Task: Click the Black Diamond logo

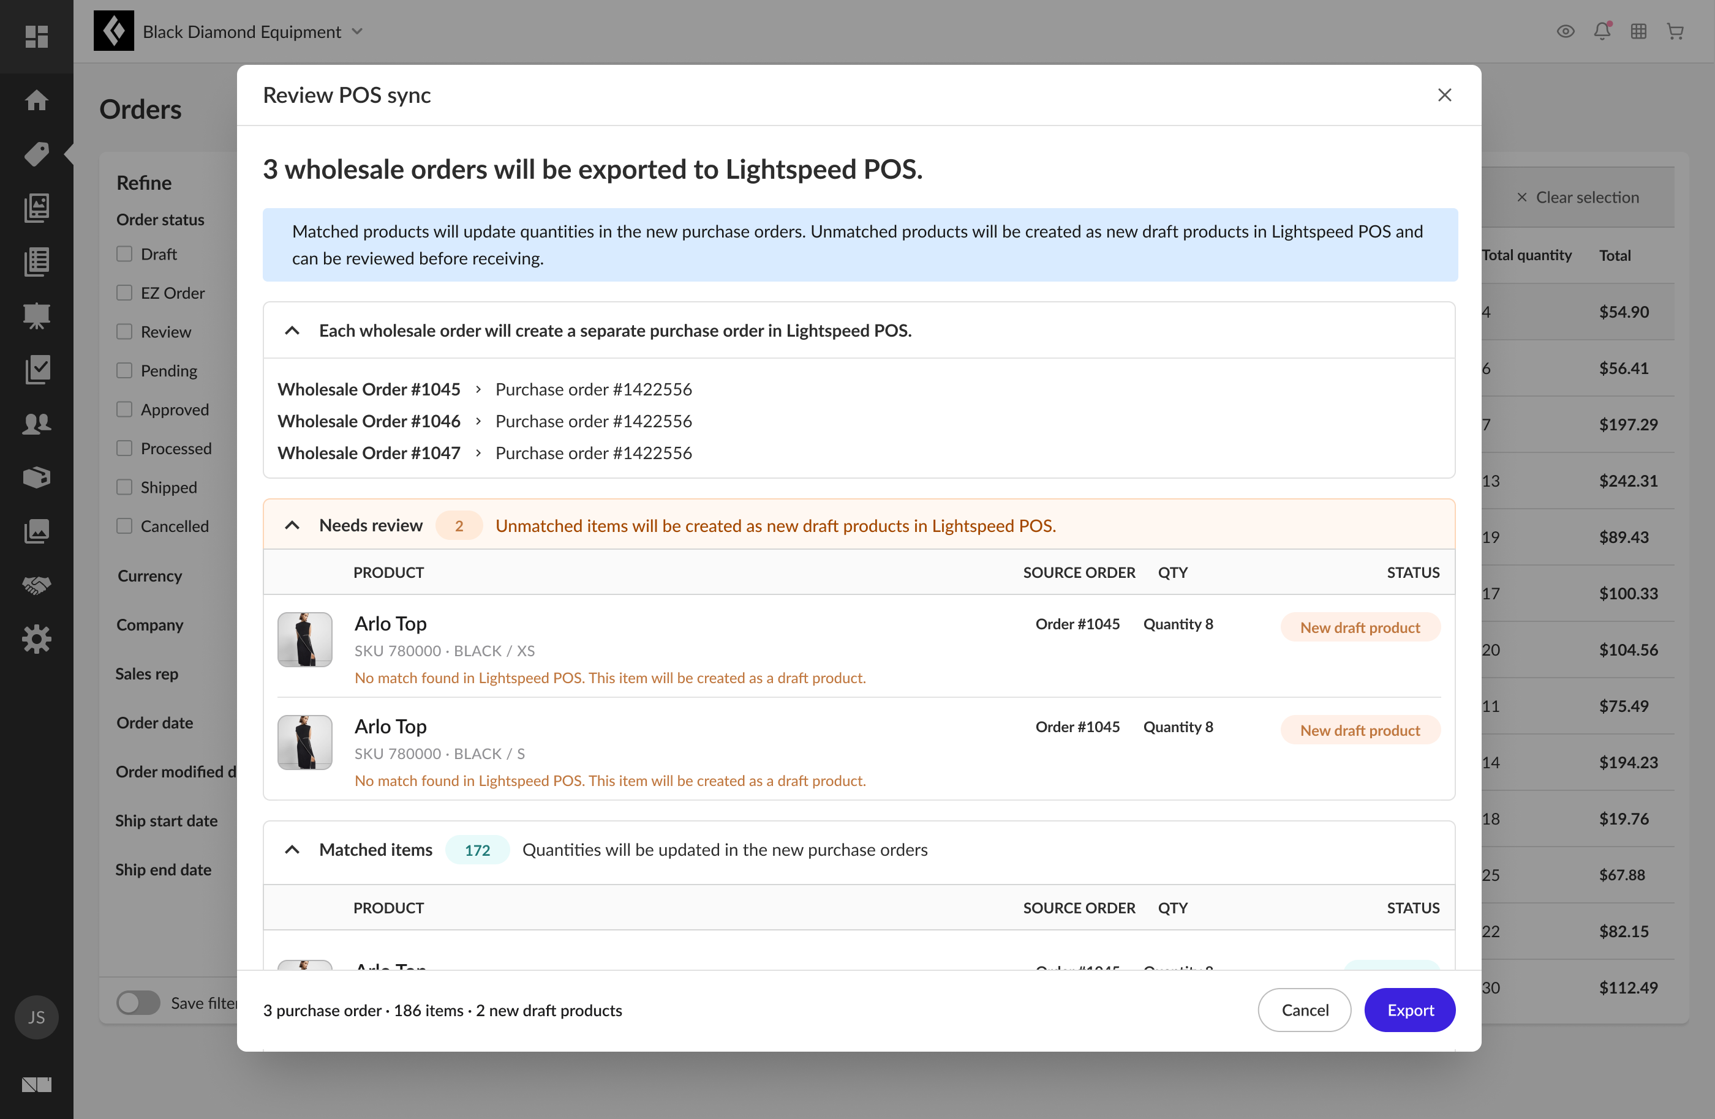Action: pyautogui.click(x=114, y=31)
